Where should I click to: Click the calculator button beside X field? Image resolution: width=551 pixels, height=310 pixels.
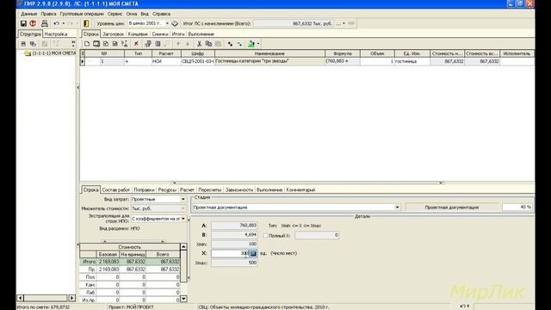point(253,253)
